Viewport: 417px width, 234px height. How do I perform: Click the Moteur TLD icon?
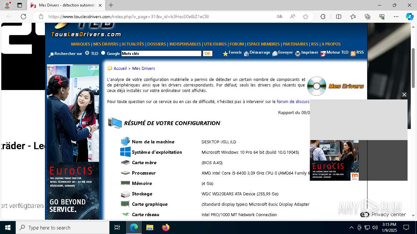pos(323,54)
